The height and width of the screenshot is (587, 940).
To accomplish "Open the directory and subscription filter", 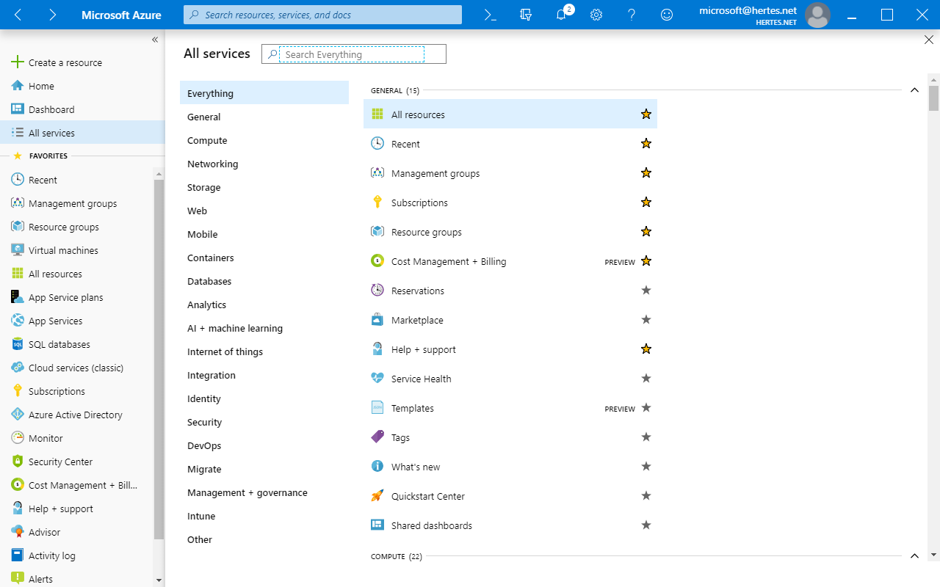I will (x=525, y=14).
